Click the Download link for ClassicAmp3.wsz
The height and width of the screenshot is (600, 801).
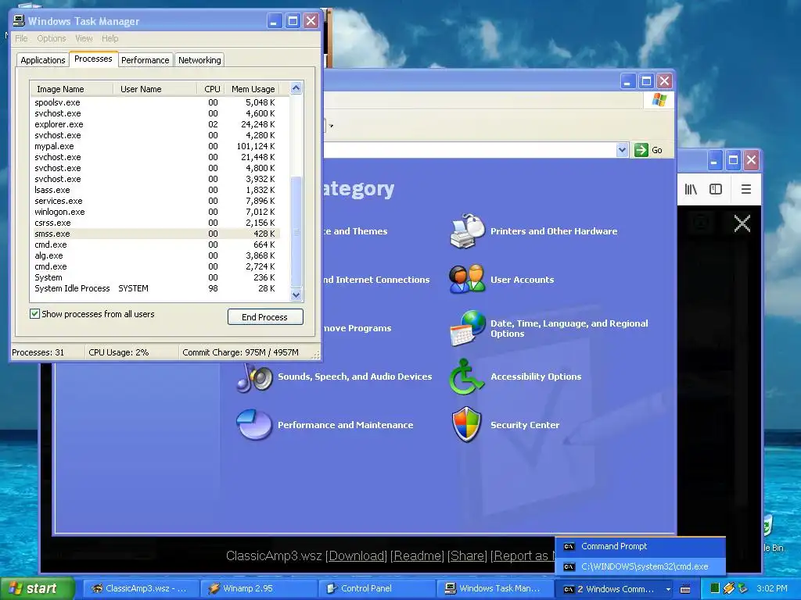click(357, 555)
